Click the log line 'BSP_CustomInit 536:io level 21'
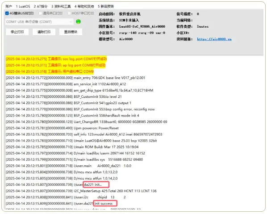 click(64, 97)
